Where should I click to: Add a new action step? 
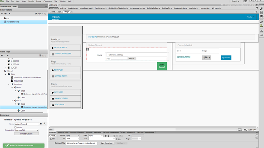pyautogui.click(x=2, y=56)
